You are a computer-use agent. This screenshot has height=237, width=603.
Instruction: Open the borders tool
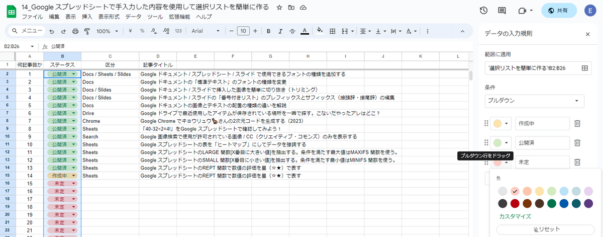(x=332, y=31)
